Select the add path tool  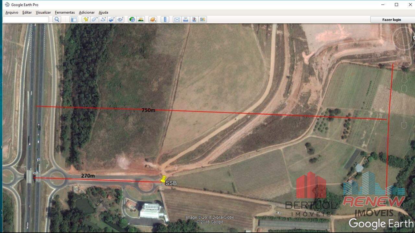click(103, 19)
